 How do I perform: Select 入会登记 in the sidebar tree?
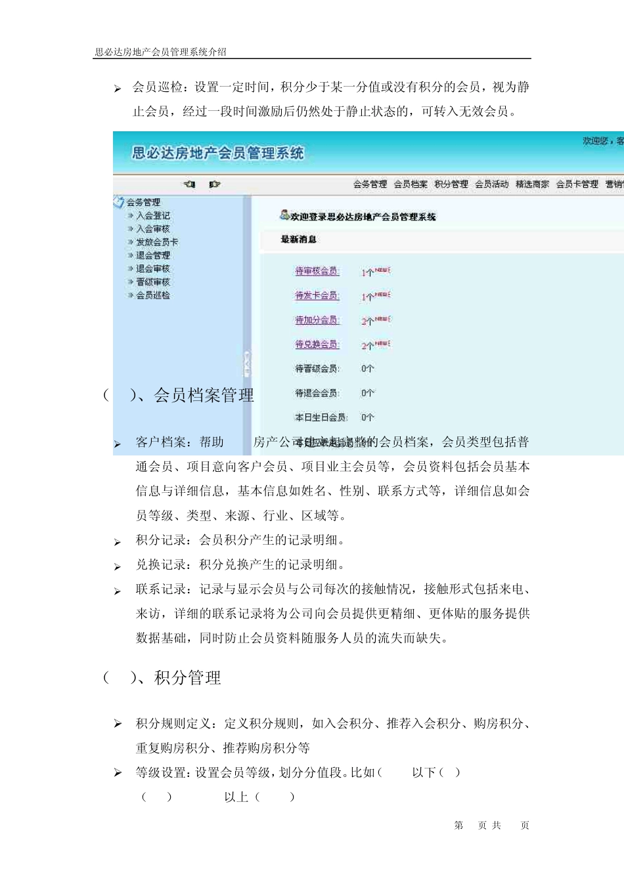click(153, 215)
